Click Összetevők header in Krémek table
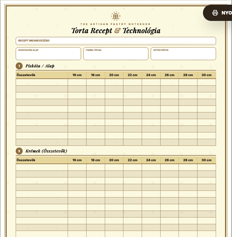 (42, 160)
